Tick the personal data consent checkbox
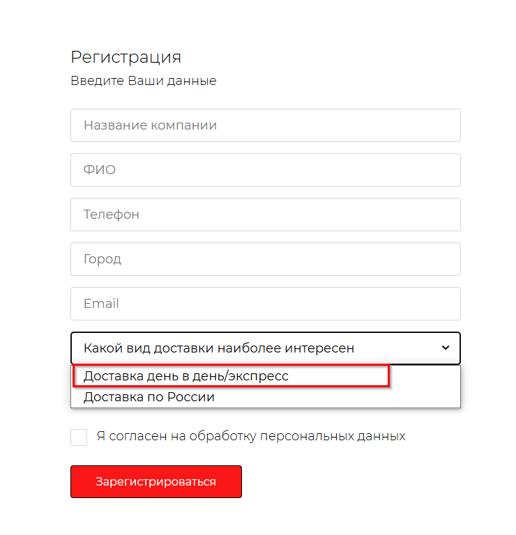The height and width of the screenshot is (535, 516). coord(79,437)
